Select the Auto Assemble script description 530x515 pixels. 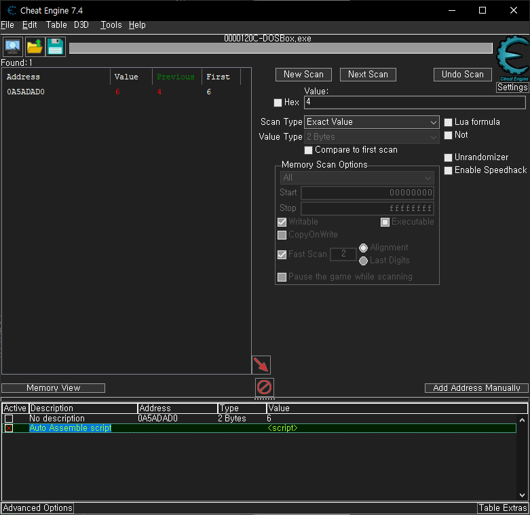click(71, 428)
